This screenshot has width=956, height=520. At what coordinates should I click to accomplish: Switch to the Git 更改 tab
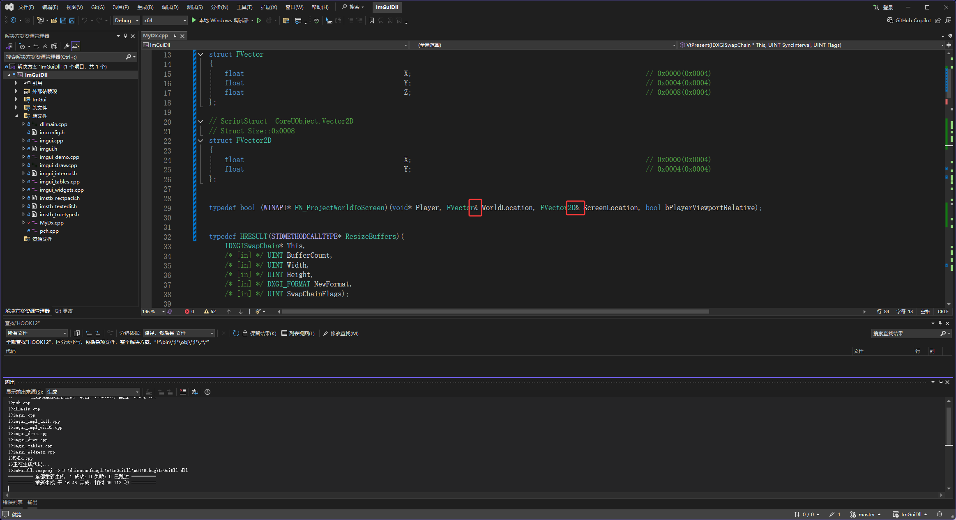(64, 311)
